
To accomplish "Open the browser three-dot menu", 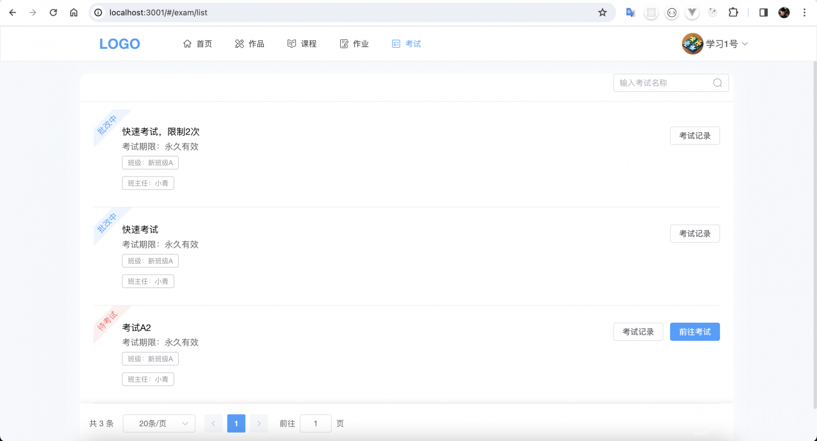I will 805,12.
